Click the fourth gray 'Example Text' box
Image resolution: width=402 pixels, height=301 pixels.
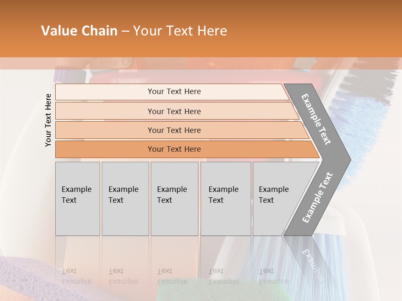coord(226,199)
